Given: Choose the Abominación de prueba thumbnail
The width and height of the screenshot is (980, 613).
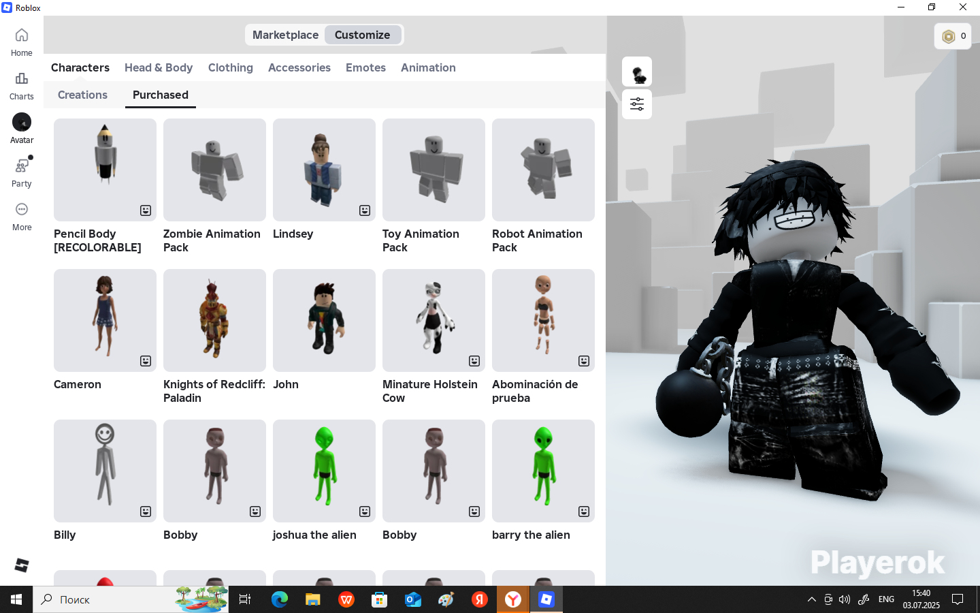Looking at the screenshot, I should (x=543, y=320).
